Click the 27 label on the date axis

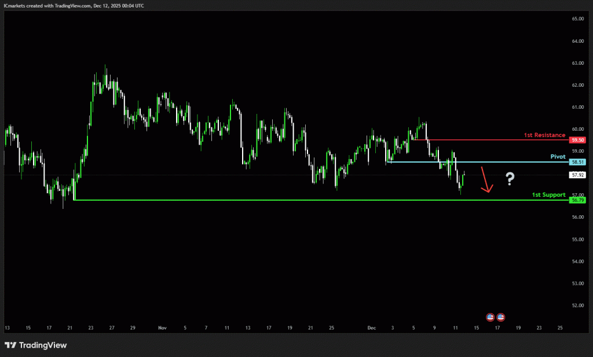point(112,327)
